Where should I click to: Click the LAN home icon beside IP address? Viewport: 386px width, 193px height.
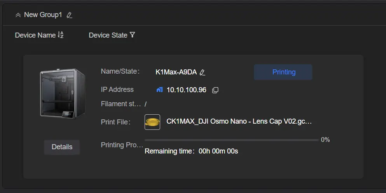pyautogui.click(x=159, y=90)
